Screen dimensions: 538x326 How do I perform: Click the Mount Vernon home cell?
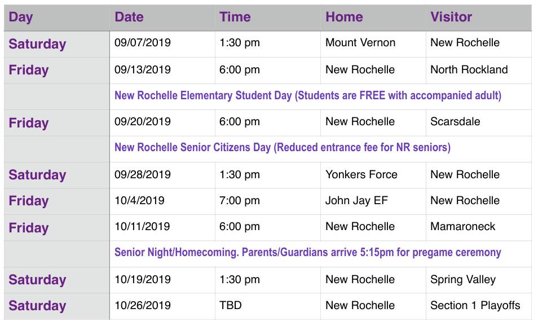tap(373, 44)
